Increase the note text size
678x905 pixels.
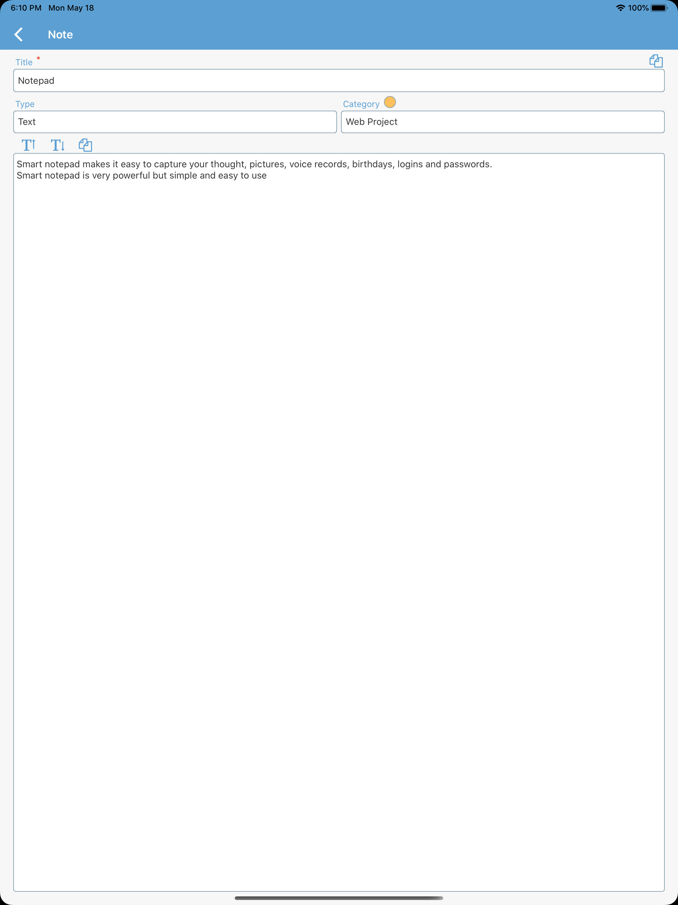click(28, 145)
